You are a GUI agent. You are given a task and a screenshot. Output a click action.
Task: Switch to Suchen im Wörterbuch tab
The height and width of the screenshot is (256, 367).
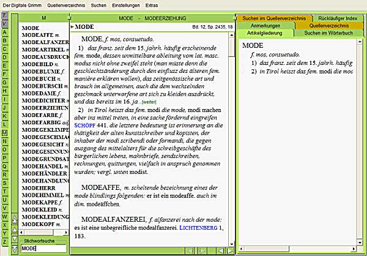[328, 33]
